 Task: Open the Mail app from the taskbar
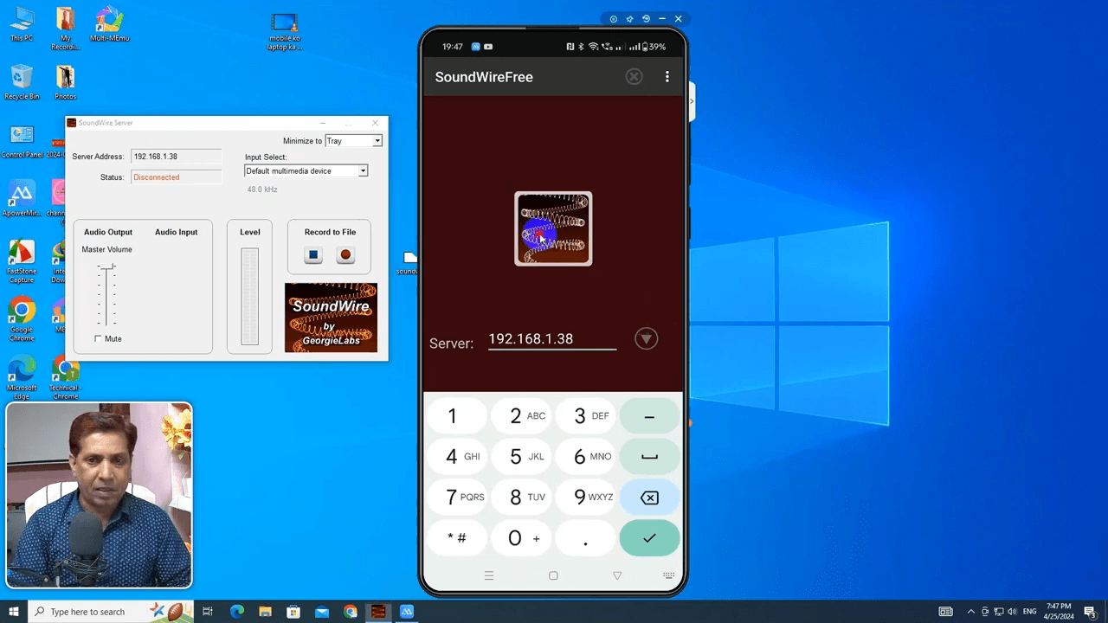322,612
